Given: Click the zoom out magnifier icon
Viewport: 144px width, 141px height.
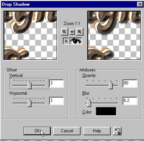Looking at the screenshot, I should pyautogui.click(x=64, y=32).
